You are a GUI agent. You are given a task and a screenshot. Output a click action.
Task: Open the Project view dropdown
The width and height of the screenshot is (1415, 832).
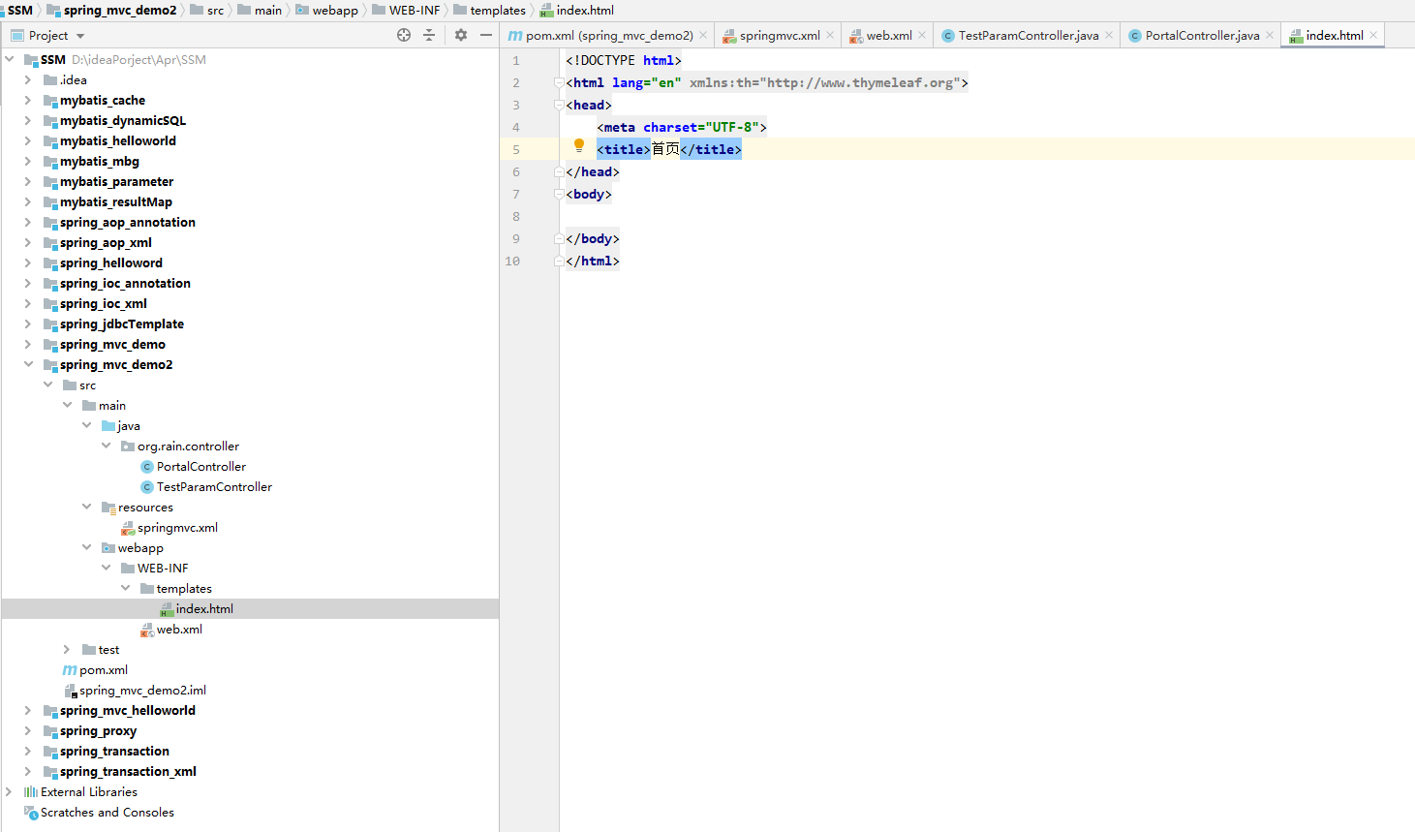point(80,36)
